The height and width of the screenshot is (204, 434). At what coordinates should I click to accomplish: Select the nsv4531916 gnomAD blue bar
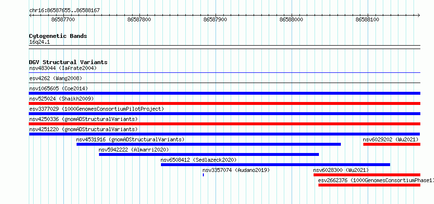click(x=209, y=144)
